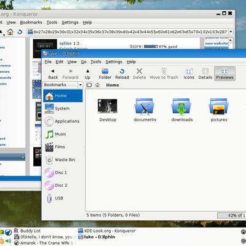
Task: Click the spline 1.2 thumbnail in Konqueror
Action: click(45, 49)
